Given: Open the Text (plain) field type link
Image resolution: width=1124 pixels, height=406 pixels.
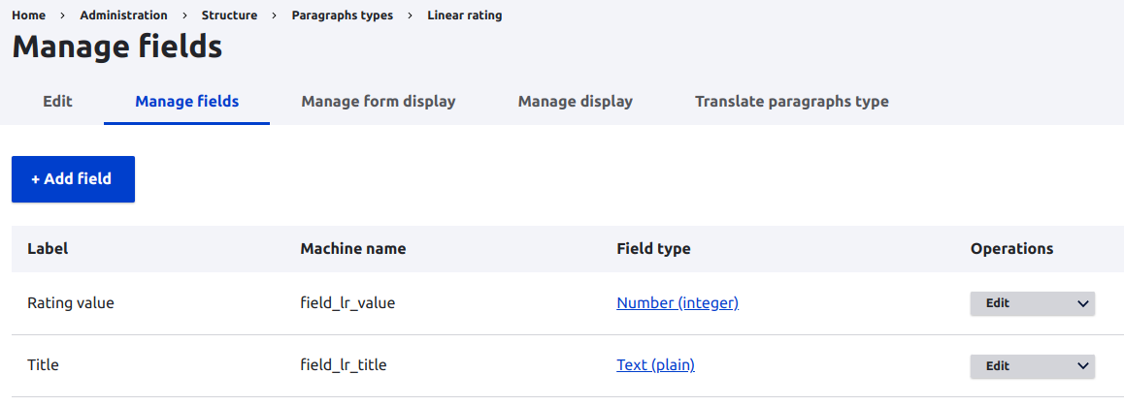Looking at the screenshot, I should tap(655, 365).
